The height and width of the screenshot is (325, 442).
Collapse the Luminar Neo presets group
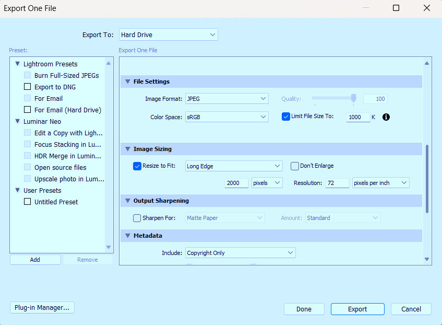tap(17, 121)
